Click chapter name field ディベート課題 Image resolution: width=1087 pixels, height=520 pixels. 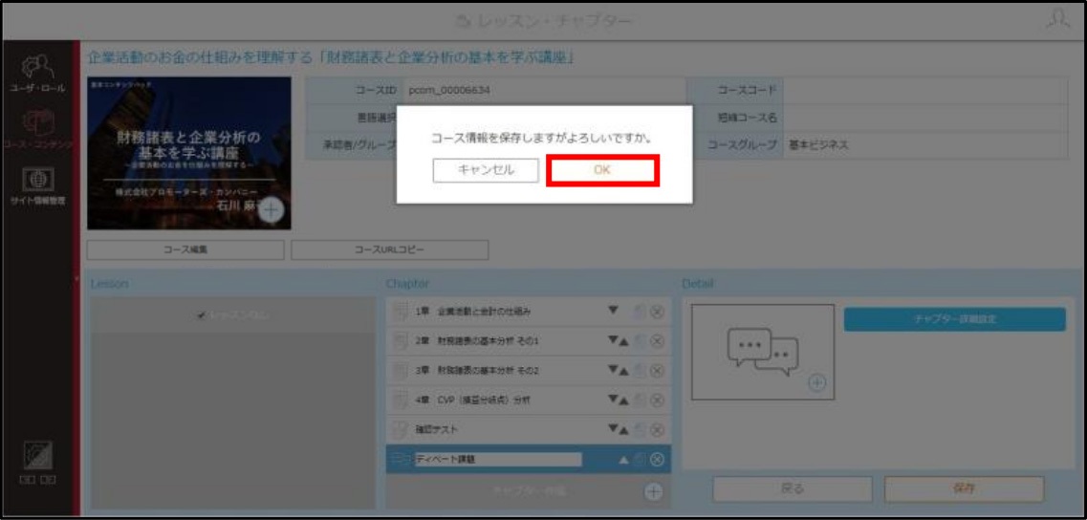click(x=498, y=459)
